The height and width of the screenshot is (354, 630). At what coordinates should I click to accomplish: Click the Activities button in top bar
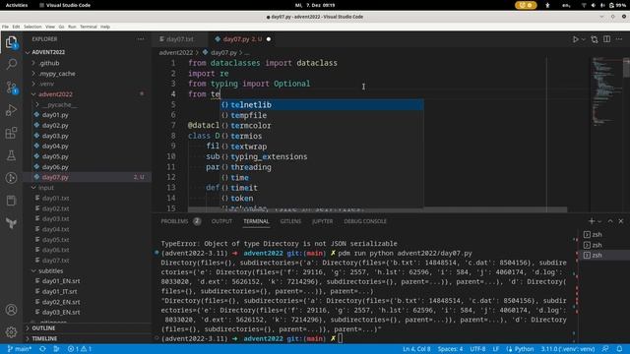pyautogui.click(x=17, y=5)
